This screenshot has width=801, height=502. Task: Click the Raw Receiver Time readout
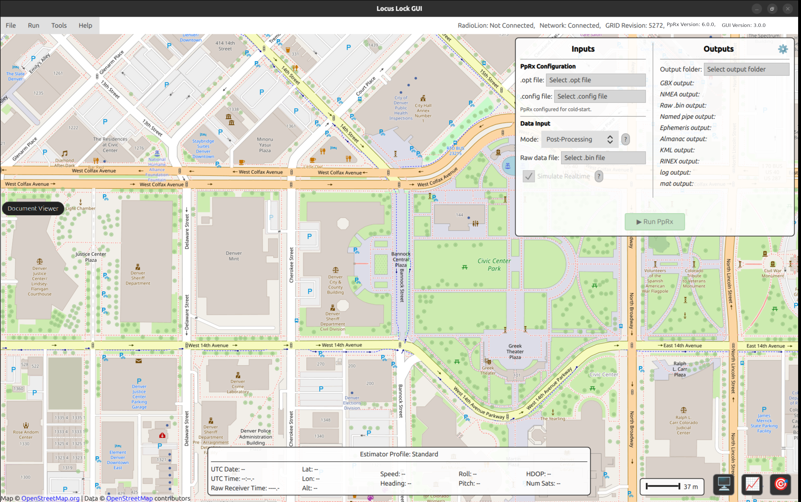coord(245,488)
